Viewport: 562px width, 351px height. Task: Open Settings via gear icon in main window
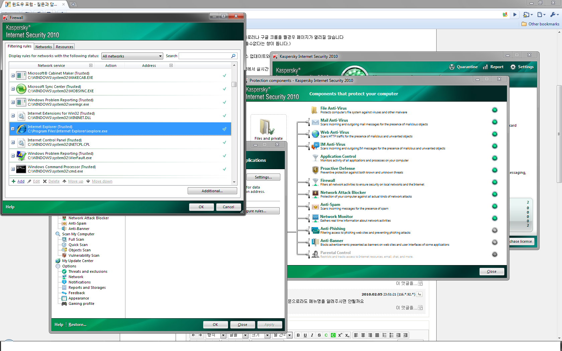pyautogui.click(x=522, y=67)
